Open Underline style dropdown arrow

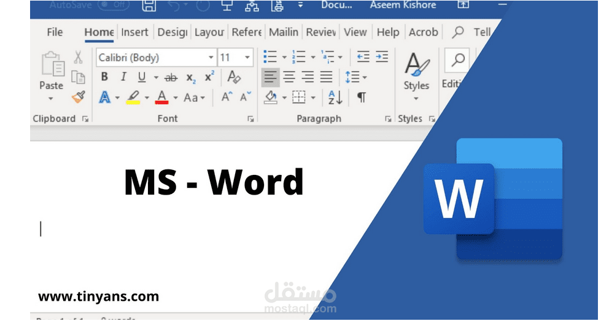(156, 78)
